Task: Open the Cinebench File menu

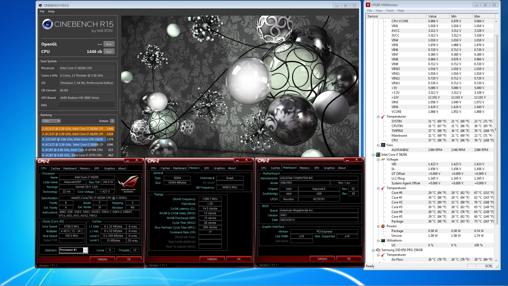Action: tap(42, 11)
